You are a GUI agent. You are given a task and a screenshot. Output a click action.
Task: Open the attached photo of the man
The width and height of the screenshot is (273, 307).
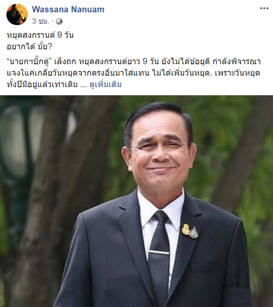pyautogui.click(x=136, y=201)
